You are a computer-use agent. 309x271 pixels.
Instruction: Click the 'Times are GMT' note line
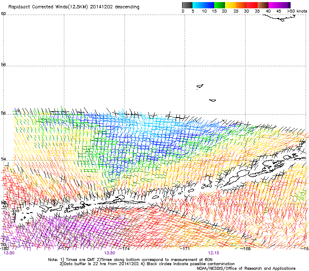click(130, 260)
